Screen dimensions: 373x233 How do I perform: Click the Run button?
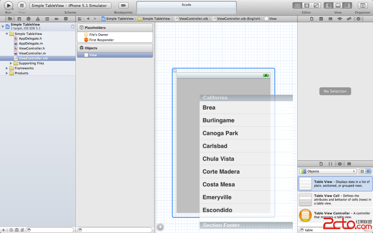tap(8, 5)
